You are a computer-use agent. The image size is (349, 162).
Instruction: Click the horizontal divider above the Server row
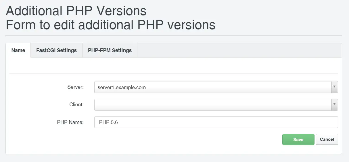pyautogui.click(x=174, y=74)
